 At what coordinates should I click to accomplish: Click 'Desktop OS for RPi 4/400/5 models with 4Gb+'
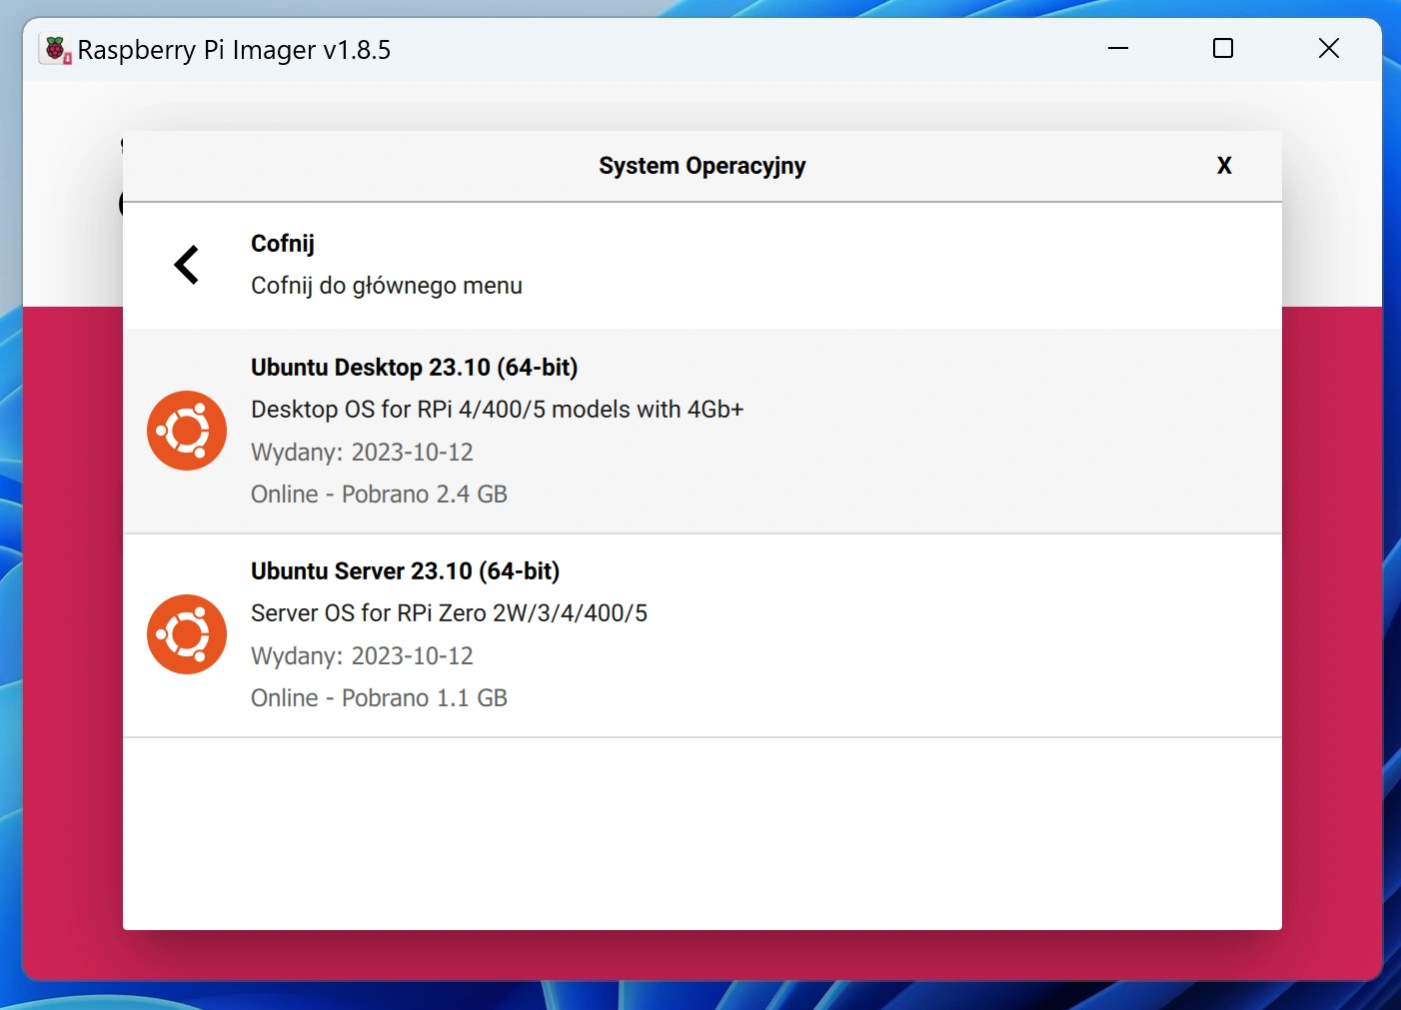click(x=498, y=410)
